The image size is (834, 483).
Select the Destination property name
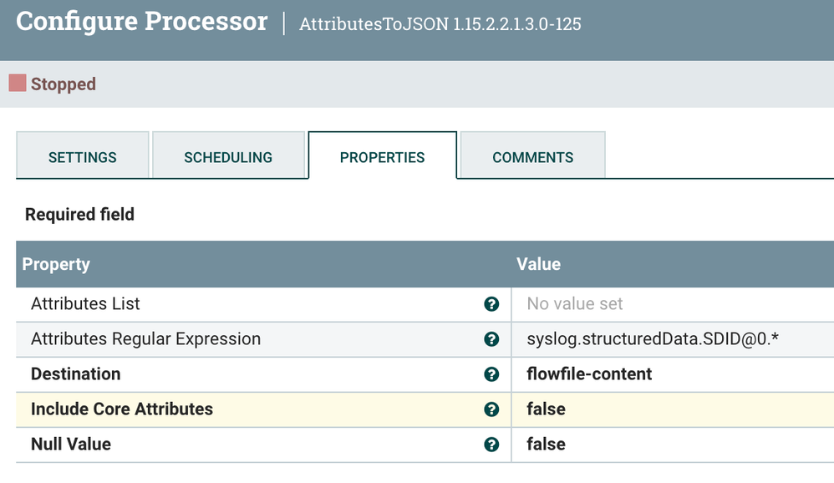point(75,374)
